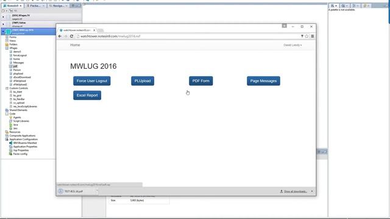Reload the MWLUG 2016 browser page

pyautogui.click(x=72, y=36)
